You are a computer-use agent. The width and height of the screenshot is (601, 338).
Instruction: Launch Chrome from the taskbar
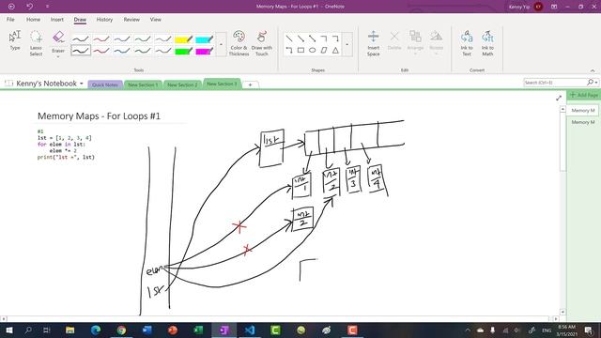pyautogui.click(x=121, y=330)
